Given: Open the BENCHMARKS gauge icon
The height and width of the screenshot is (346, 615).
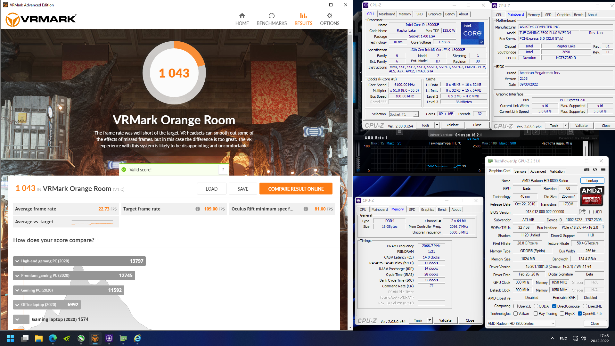Looking at the screenshot, I should (272, 16).
